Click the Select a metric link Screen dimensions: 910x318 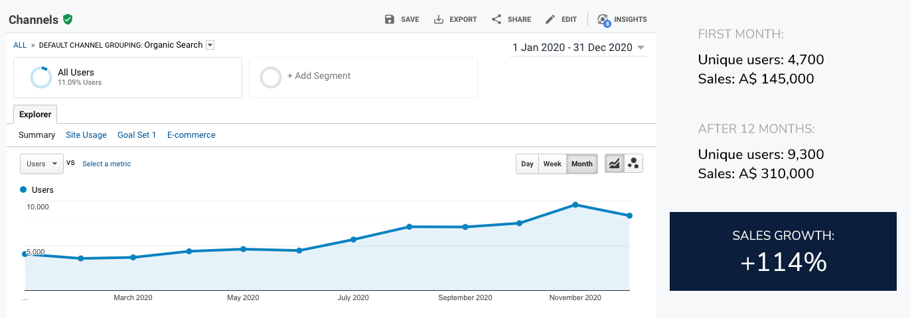[106, 164]
